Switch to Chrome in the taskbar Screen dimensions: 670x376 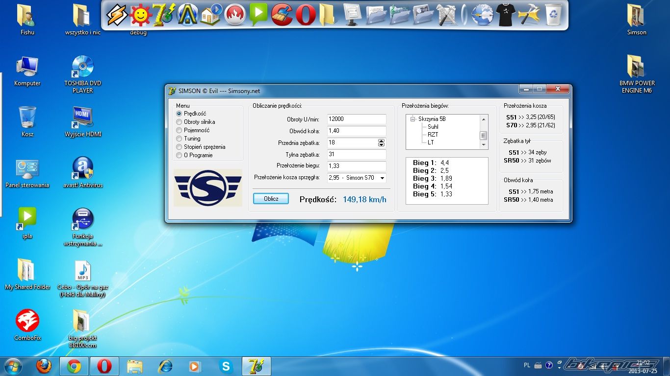pyautogui.click(x=74, y=366)
